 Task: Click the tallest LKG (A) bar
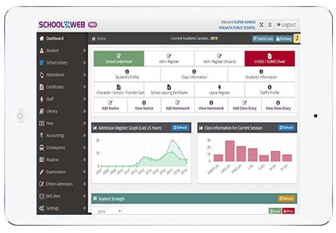point(229,151)
